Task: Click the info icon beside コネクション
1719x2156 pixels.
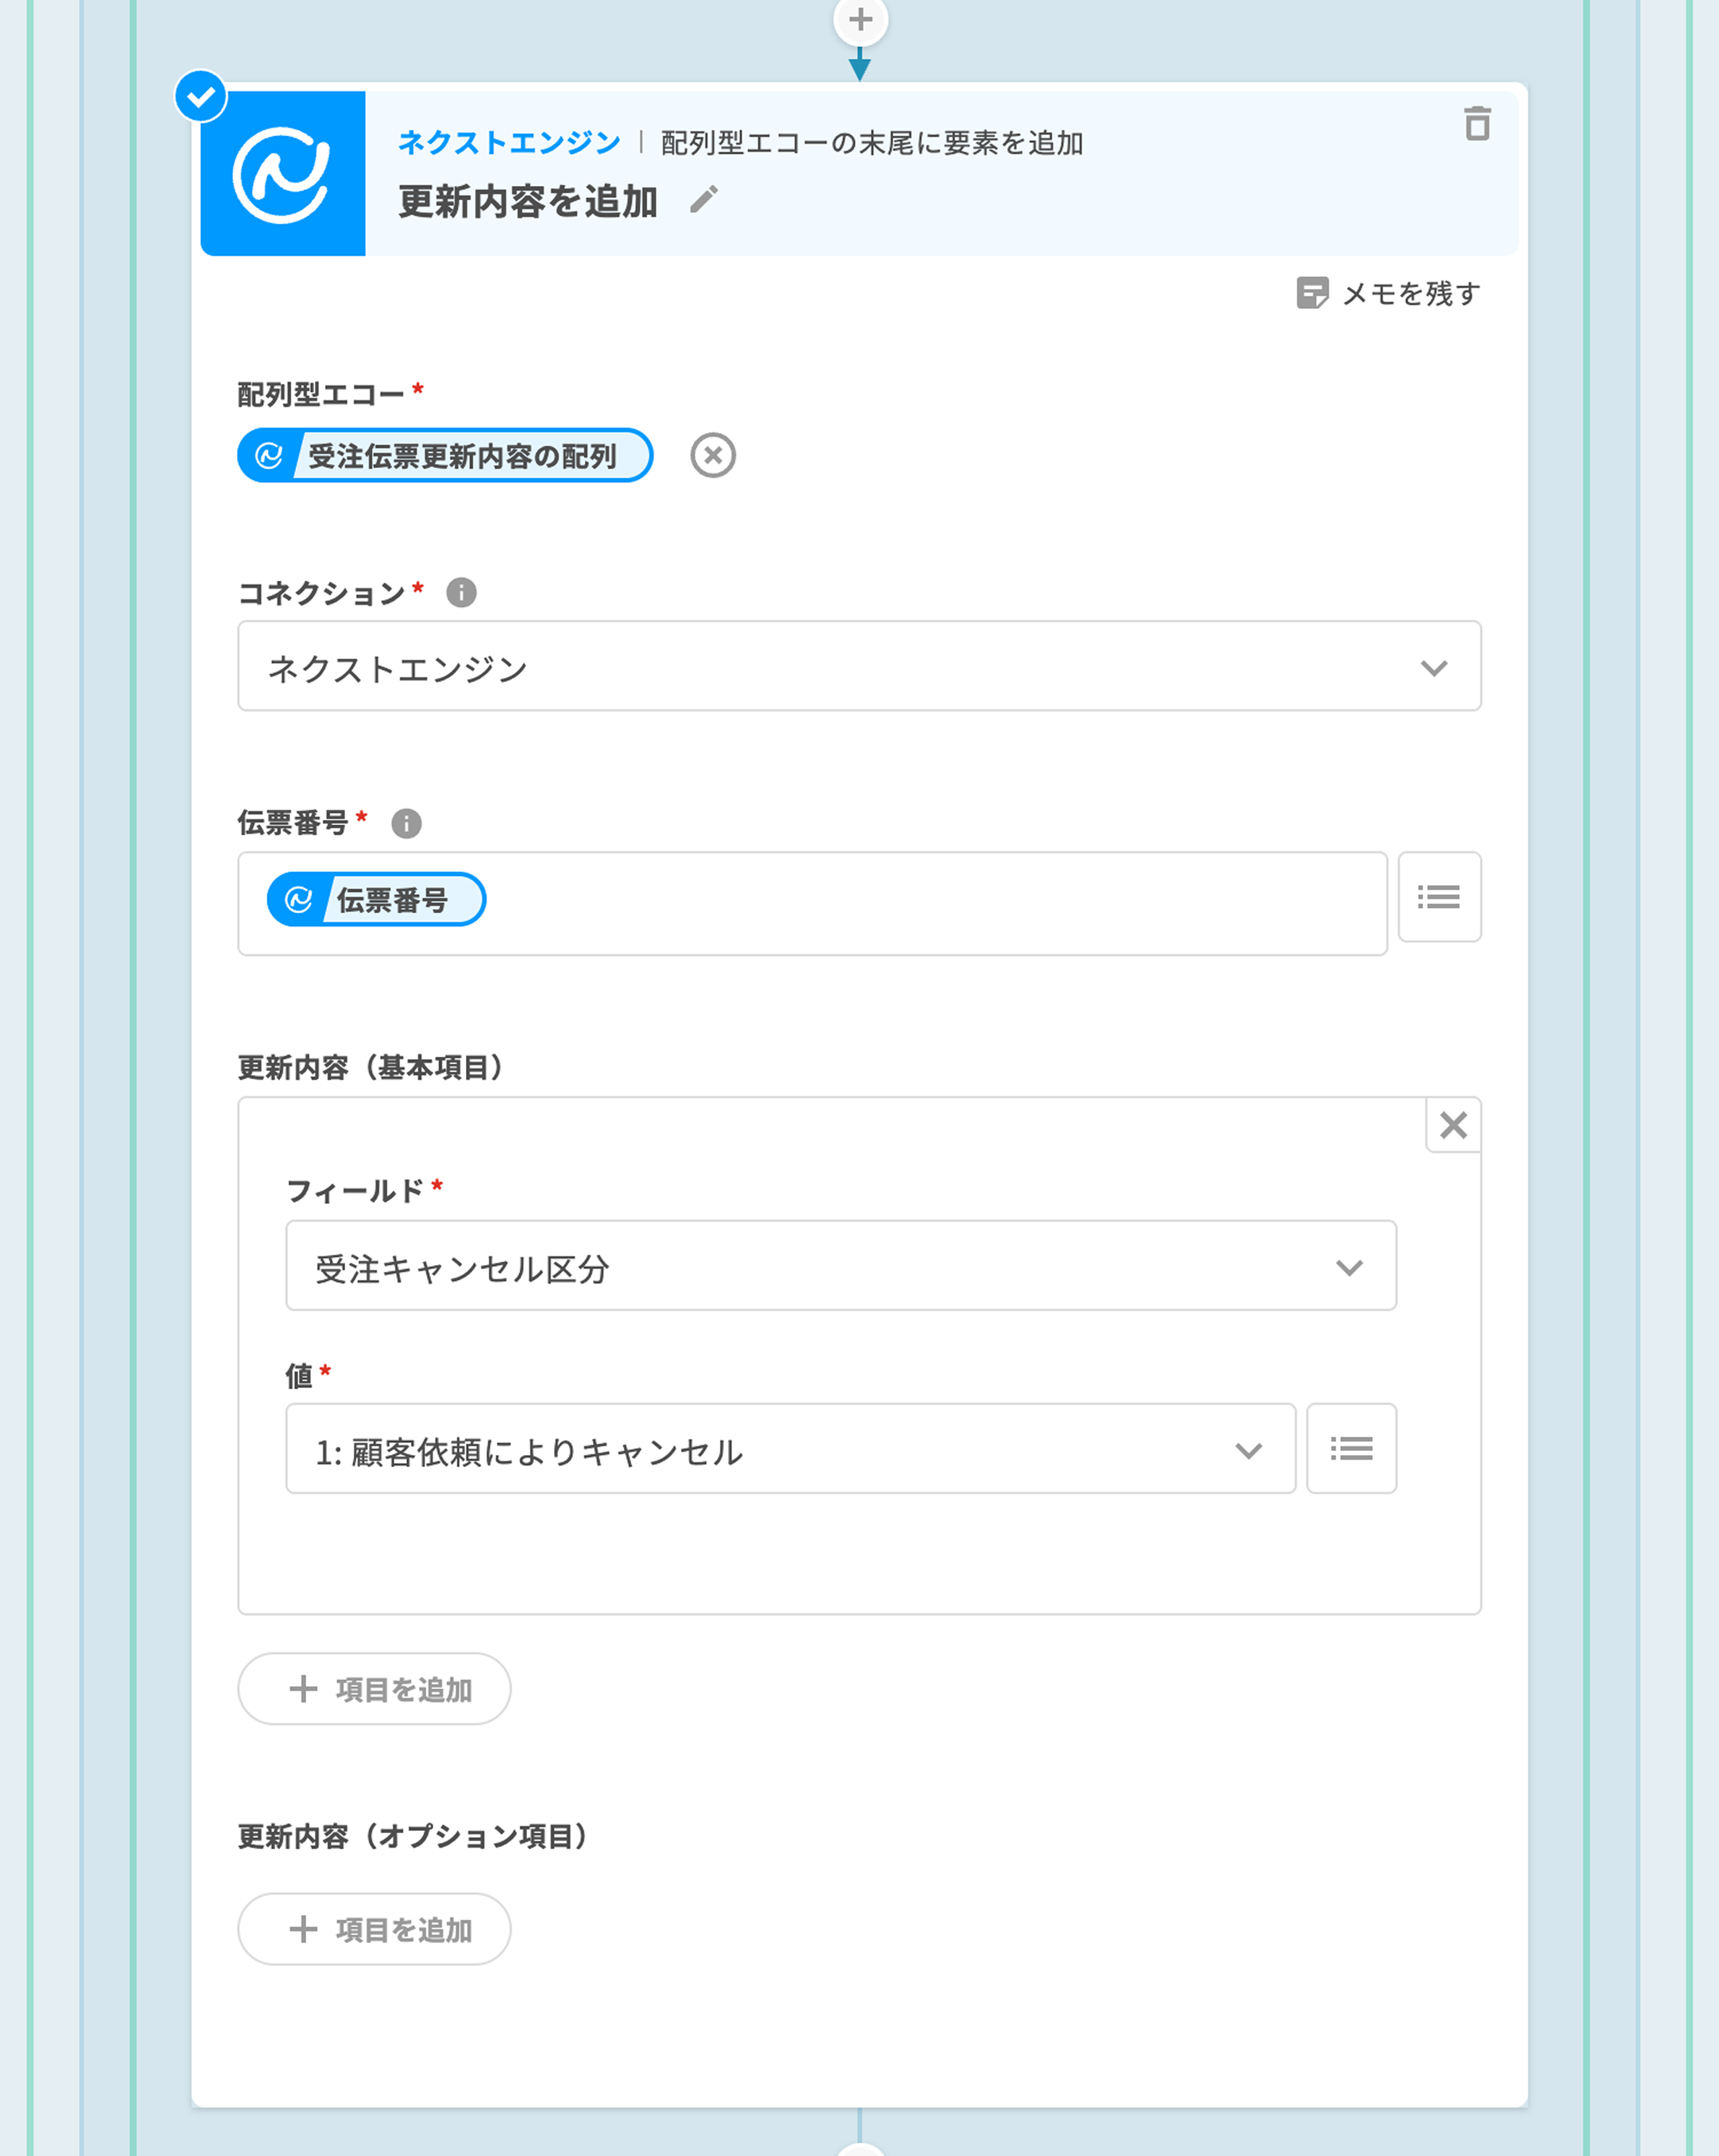Action: tap(461, 593)
